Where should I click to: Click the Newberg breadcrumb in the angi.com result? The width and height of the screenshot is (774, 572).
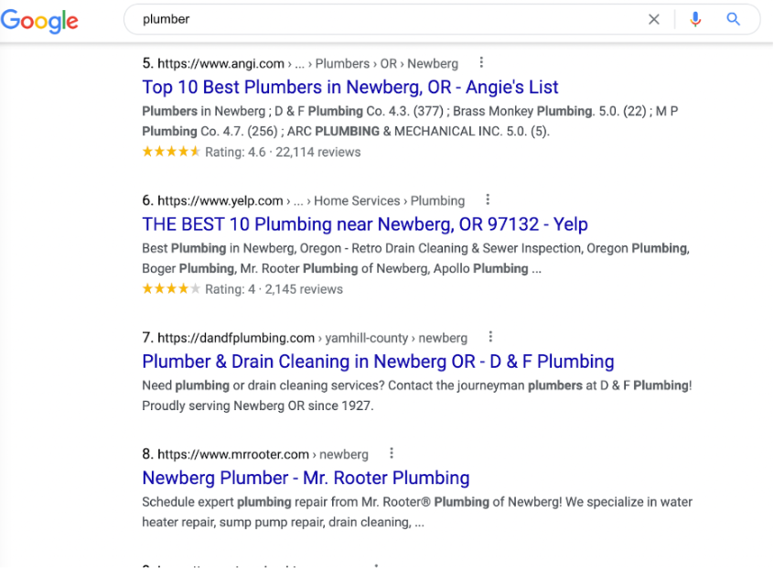[x=434, y=63]
